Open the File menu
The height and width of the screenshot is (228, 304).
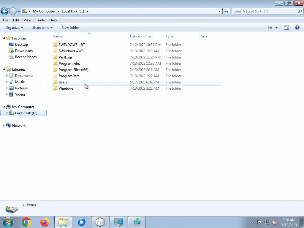tap(6, 20)
